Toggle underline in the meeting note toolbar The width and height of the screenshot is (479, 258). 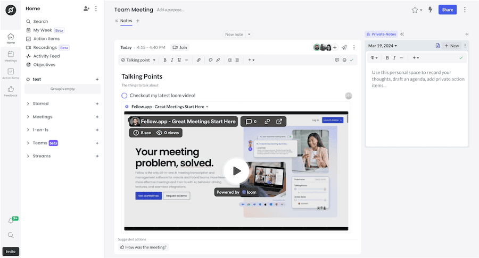[x=180, y=60]
